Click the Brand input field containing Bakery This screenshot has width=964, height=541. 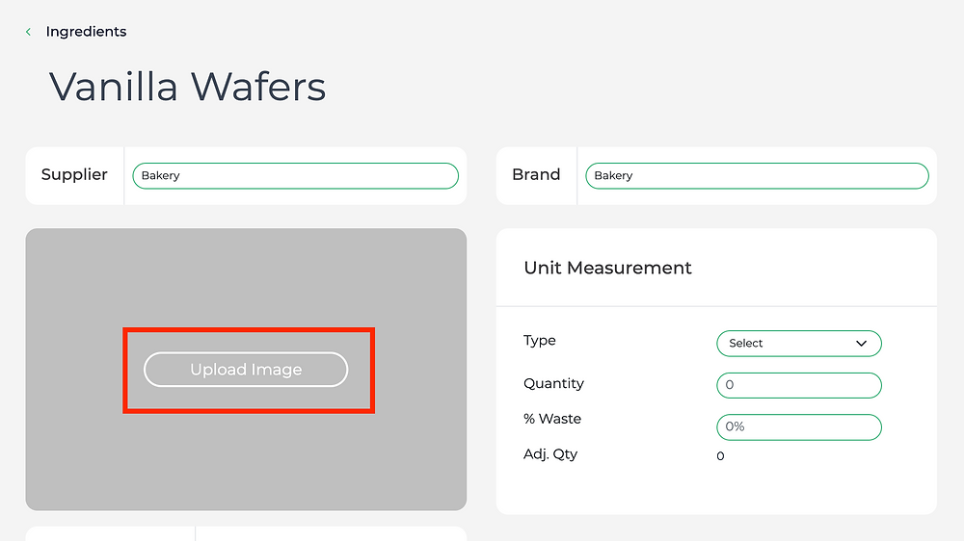tap(757, 175)
